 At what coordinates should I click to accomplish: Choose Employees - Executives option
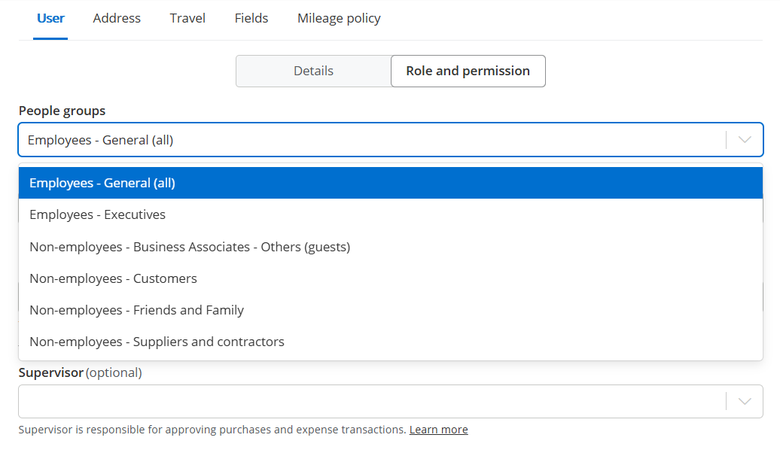coord(98,214)
